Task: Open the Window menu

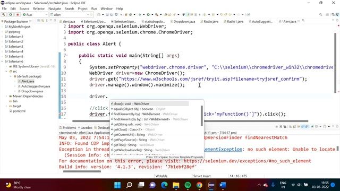Action: click(106, 8)
